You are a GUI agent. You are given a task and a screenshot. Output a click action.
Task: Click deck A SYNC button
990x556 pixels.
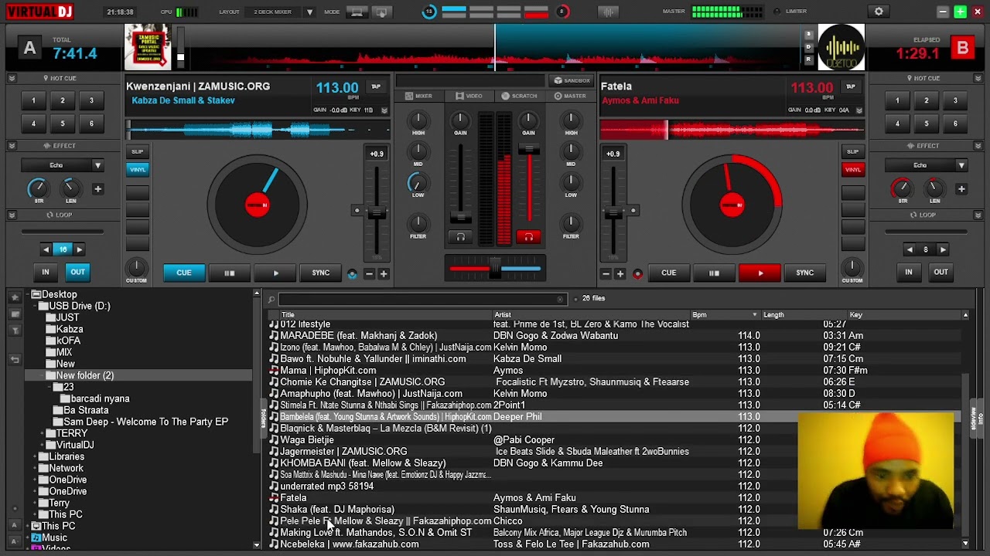click(320, 273)
